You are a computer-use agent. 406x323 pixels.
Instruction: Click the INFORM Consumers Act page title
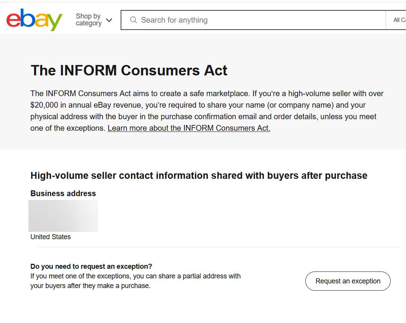(129, 70)
